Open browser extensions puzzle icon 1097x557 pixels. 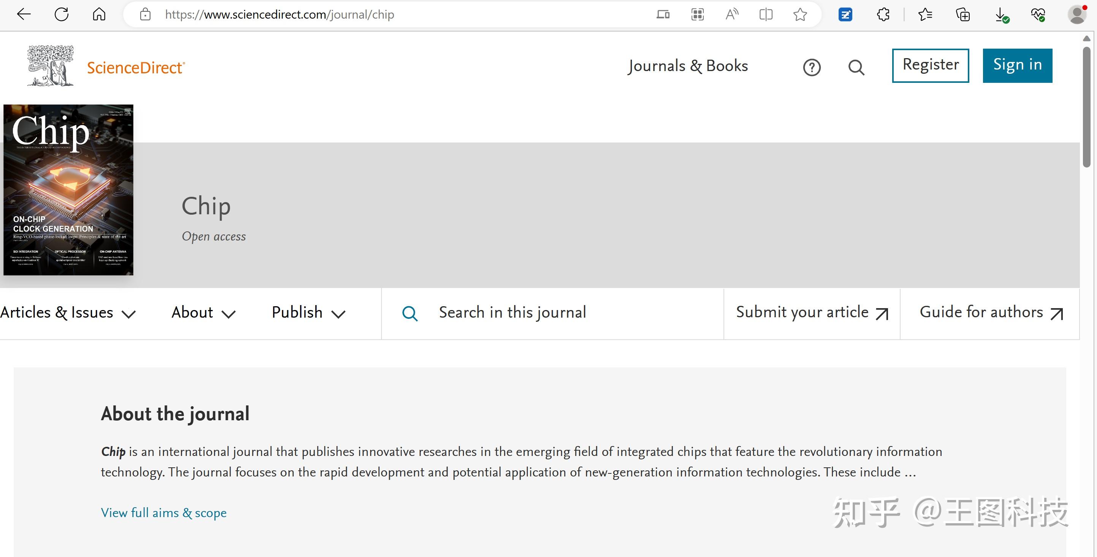883,14
